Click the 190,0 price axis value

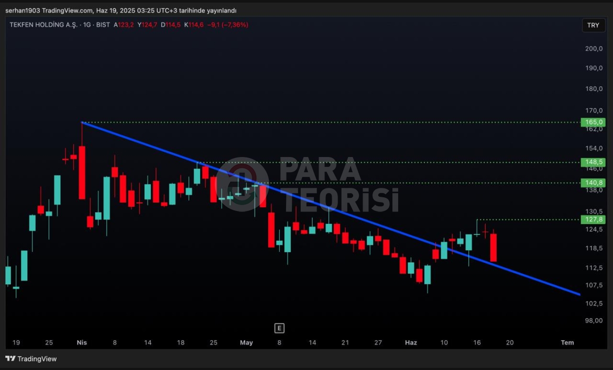pyautogui.click(x=594, y=68)
